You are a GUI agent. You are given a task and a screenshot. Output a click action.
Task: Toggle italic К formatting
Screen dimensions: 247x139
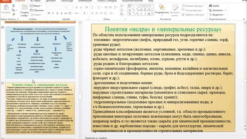point(53,13)
